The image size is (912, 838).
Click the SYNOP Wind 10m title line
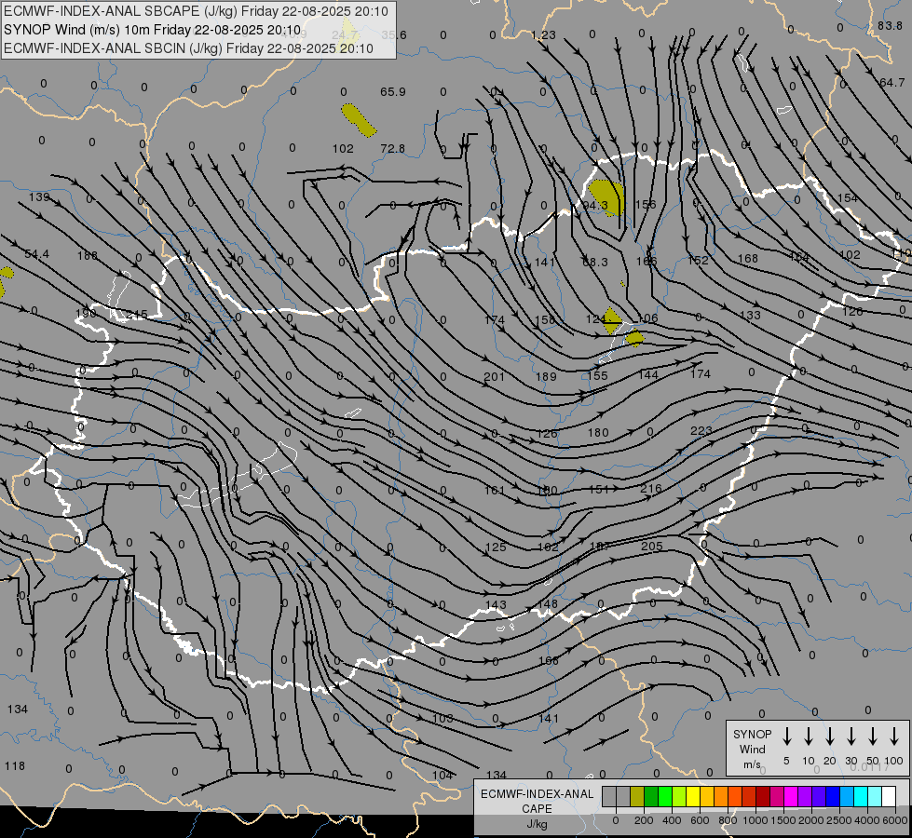click(153, 30)
